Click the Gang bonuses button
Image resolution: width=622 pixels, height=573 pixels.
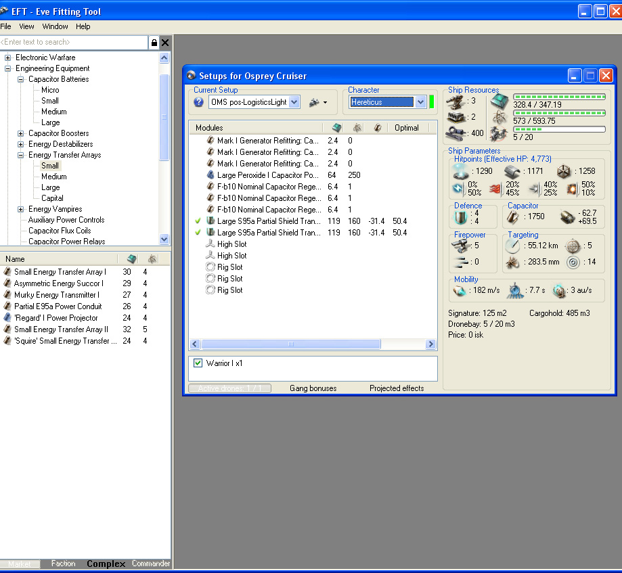coord(313,388)
